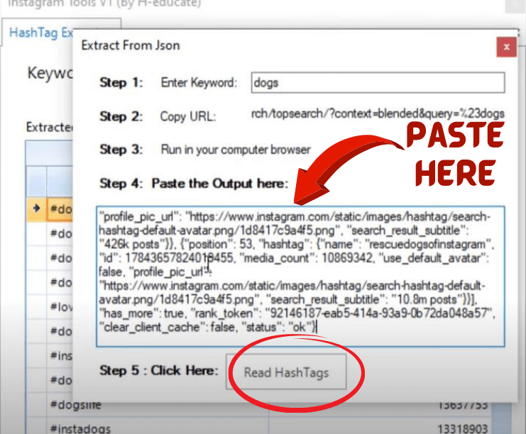Click the Extract From Json dialog title
The width and height of the screenshot is (526, 434).
[x=131, y=45]
